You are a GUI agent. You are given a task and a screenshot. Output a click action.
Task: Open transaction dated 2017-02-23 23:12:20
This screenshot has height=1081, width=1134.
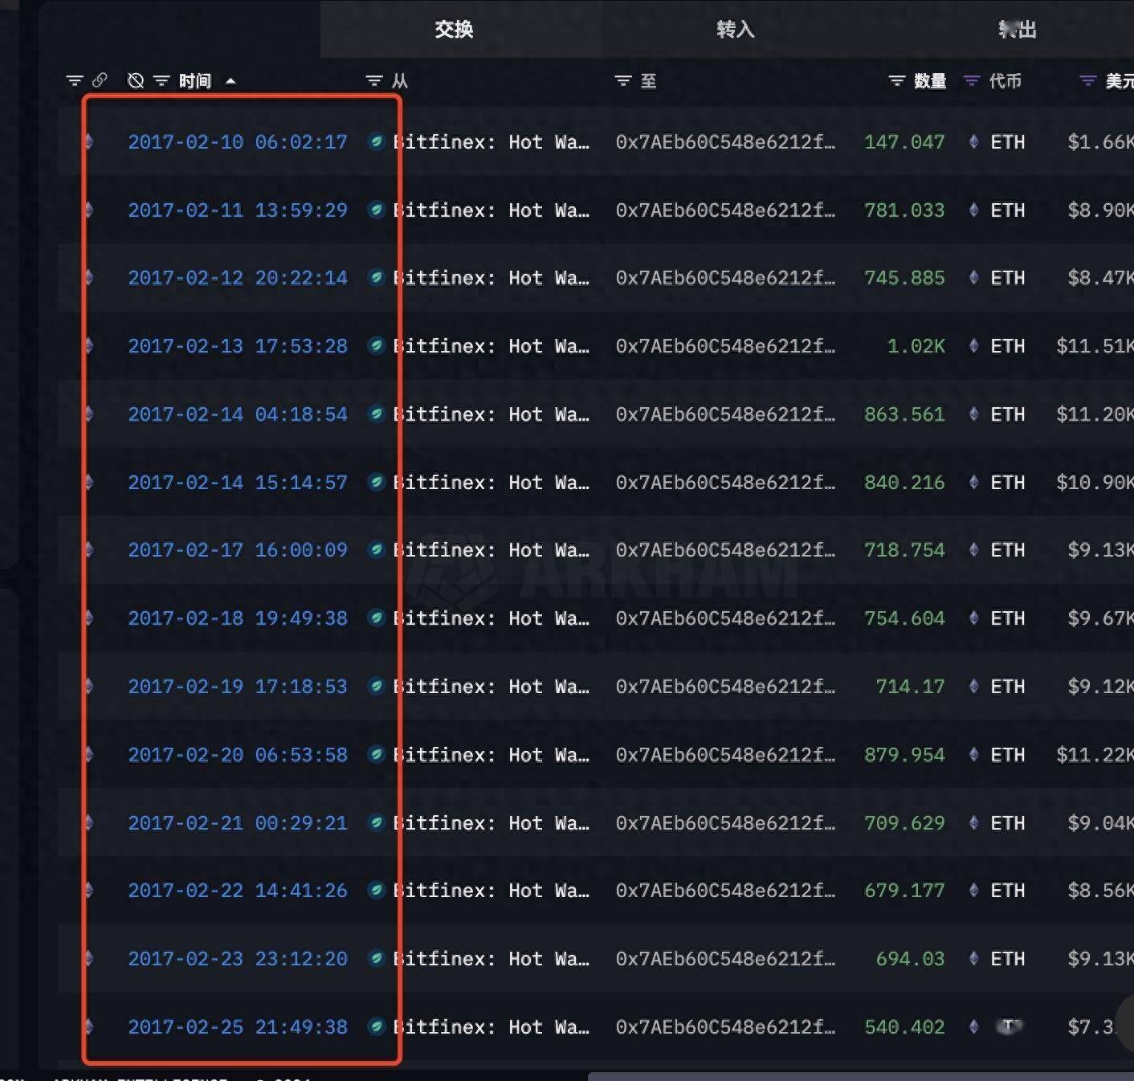pos(238,959)
